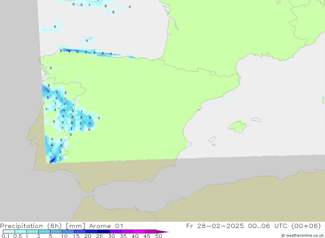Click the 'Fr 28-02-2025 00..06 UTC (00+06)' timestamp
This screenshot has height=238, width=325.
(x=253, y=226)
